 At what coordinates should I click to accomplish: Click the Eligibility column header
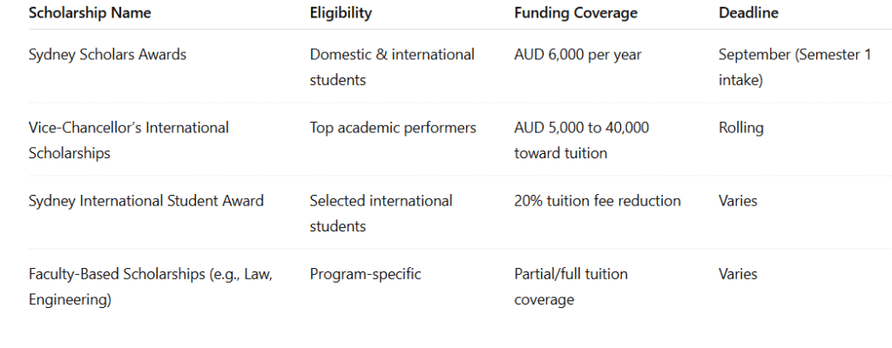341,13
